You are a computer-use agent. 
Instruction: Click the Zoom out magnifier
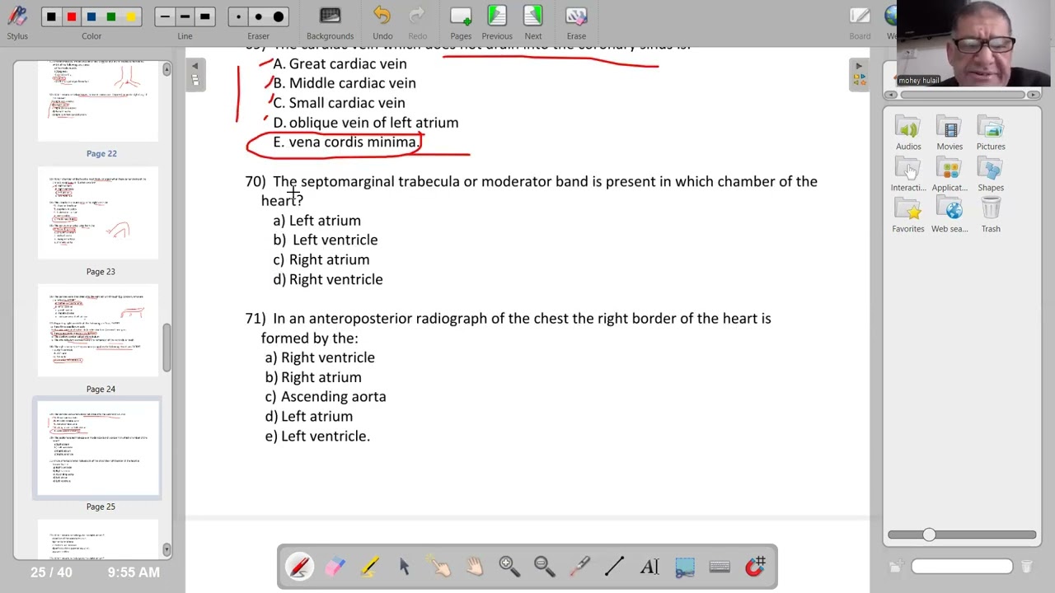544,566
